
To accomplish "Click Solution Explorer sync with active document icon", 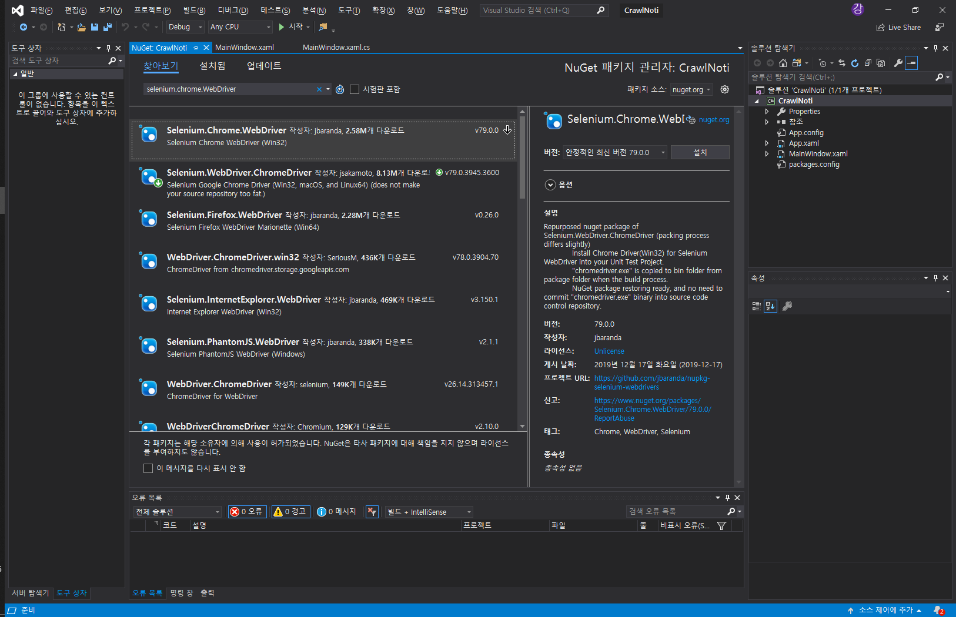I will point(842,63).
